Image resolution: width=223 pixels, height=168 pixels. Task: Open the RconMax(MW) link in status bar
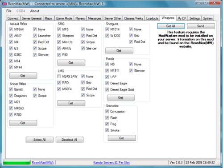point(43,163)
